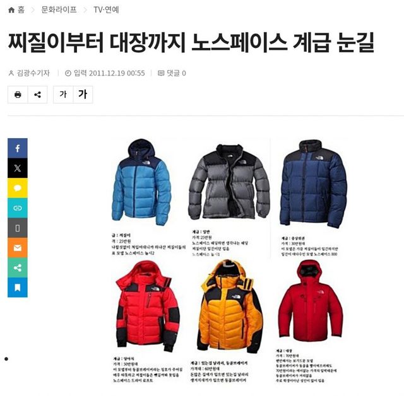Click the navy blue jacket image
The width and height of the screenshot is (404, 396).
pyautogui.click(x=313, y=184)
